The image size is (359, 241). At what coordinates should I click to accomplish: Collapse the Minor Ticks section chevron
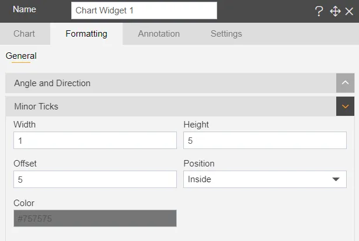pos(345,107)
